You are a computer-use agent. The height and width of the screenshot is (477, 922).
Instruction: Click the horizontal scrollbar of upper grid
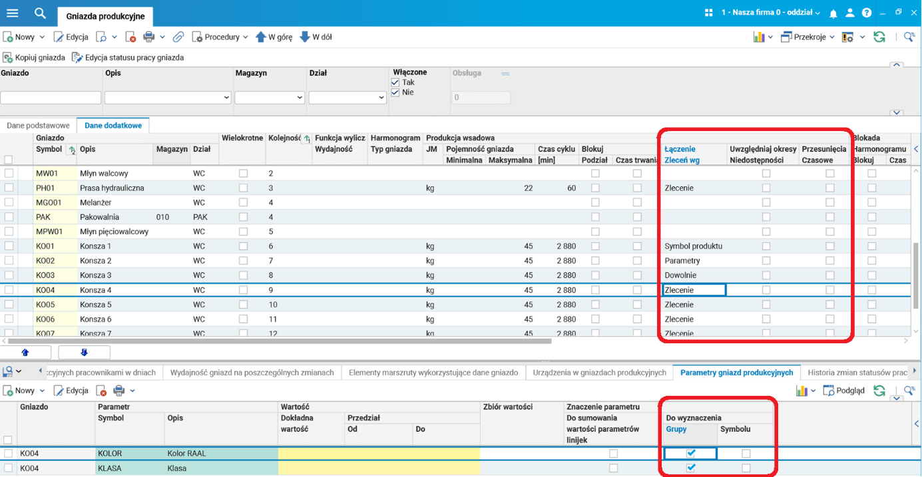pyautogui.click(x=280, y=341)
